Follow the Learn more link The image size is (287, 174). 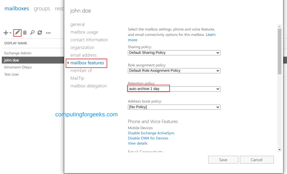pyautogui.click(x=210, y=35)
